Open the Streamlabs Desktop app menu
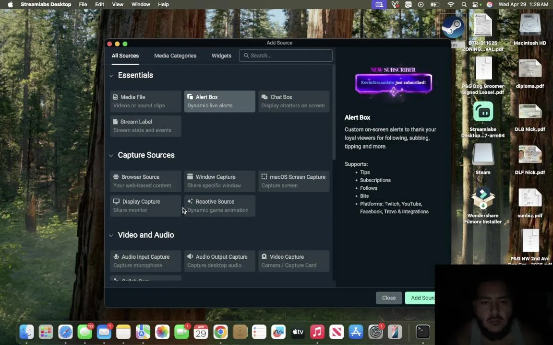This screenshot has width=553, height=345. [x=46, y=5]
